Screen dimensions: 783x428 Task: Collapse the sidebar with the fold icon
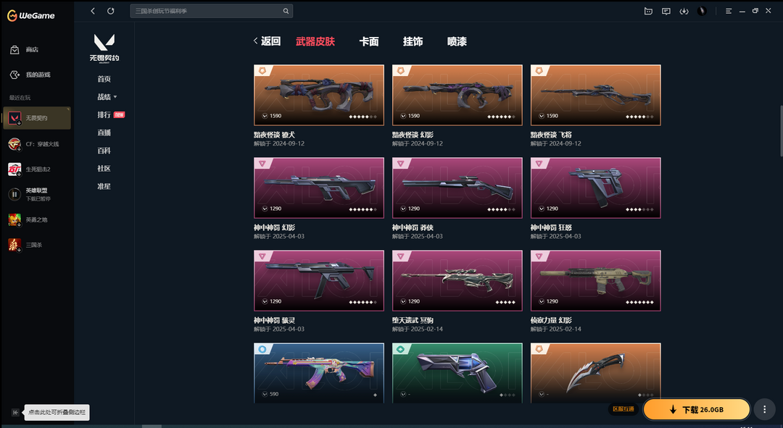click(15, 412)
